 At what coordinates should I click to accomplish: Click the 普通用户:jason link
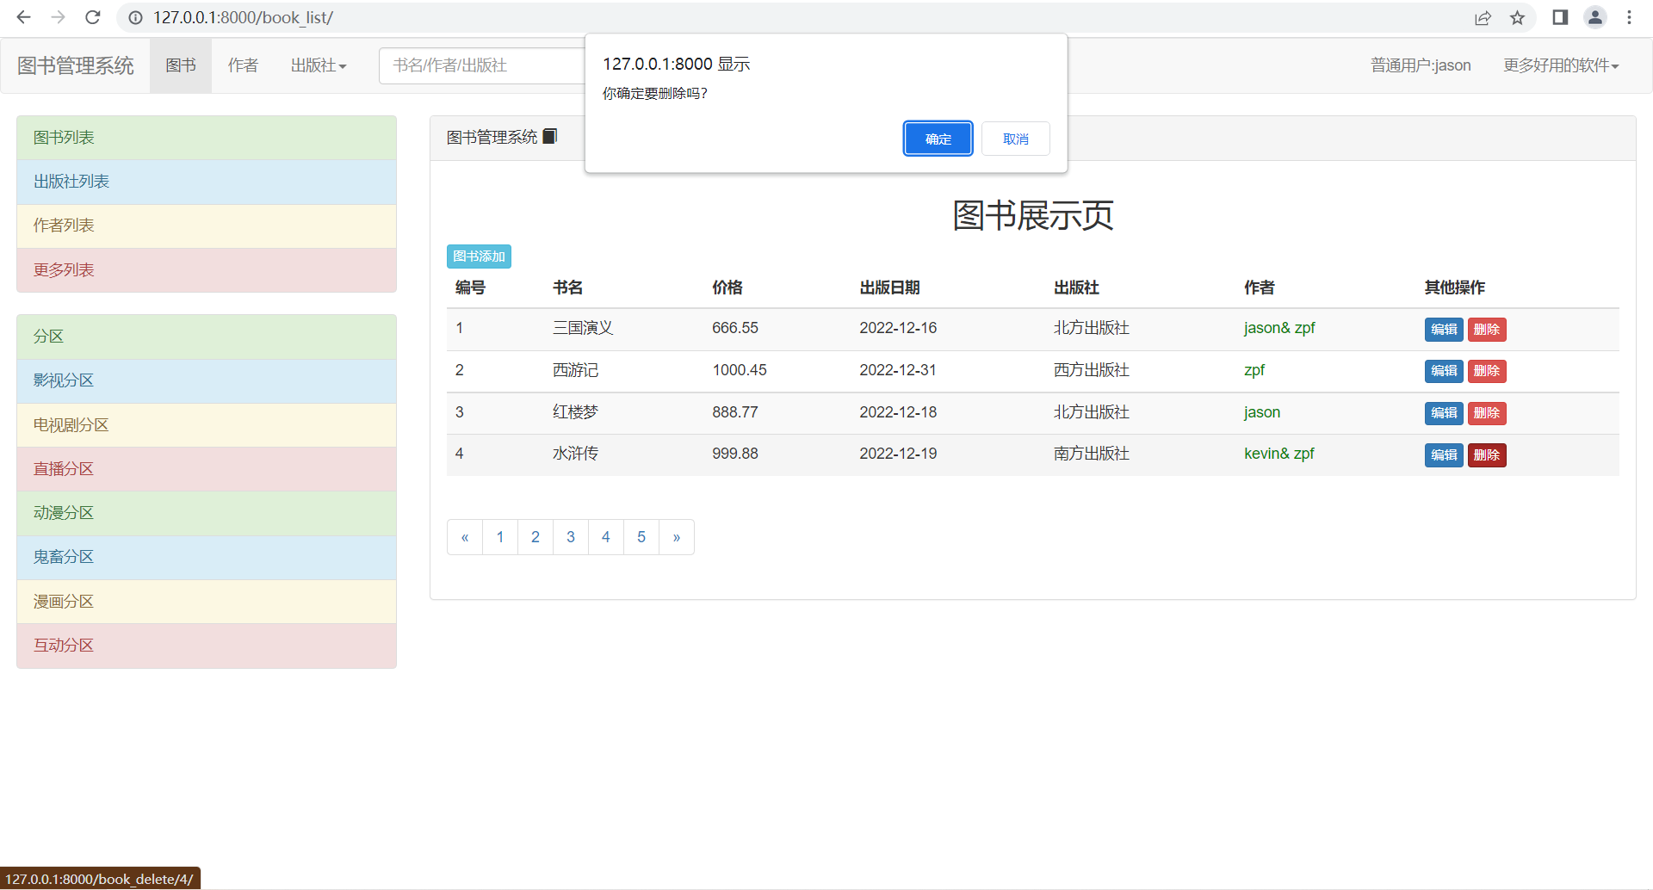[1421, 65]
